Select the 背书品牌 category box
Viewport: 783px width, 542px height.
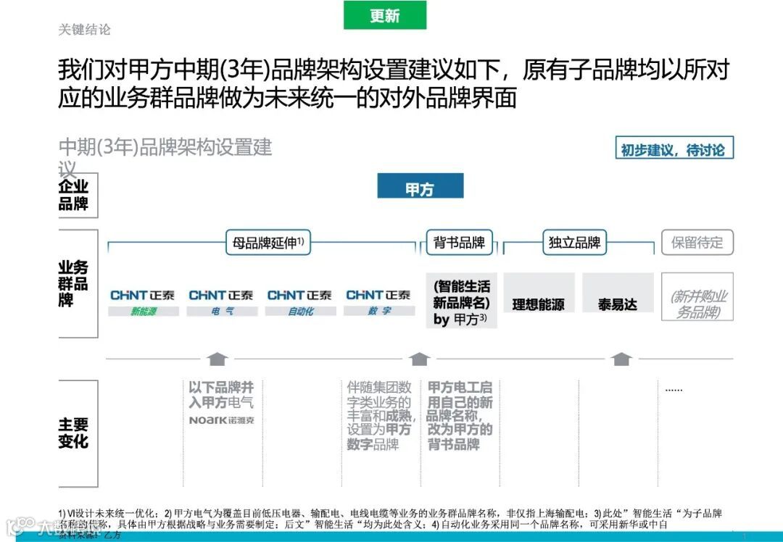[460, 243]
